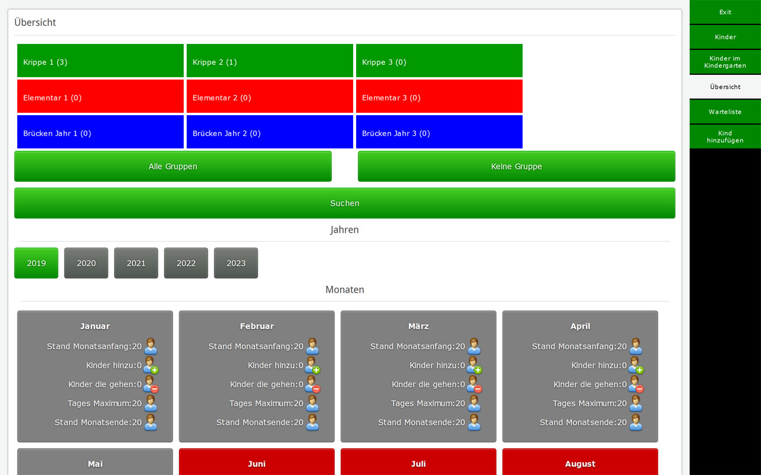761x475 pixels.
Task: Select the year 2019
Action: (x=36, y=263)
